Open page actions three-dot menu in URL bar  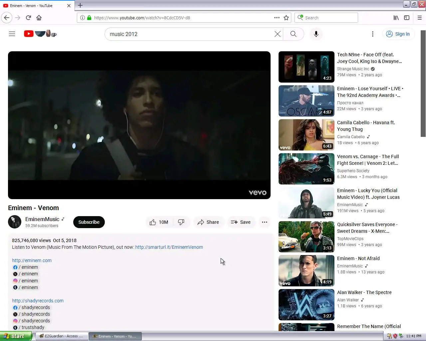tap(277, 18)
